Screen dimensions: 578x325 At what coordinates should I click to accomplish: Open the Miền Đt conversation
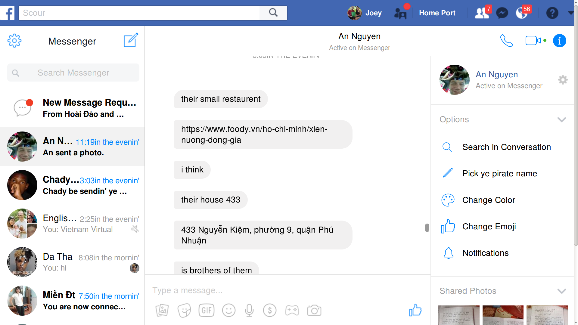point(72,301)
